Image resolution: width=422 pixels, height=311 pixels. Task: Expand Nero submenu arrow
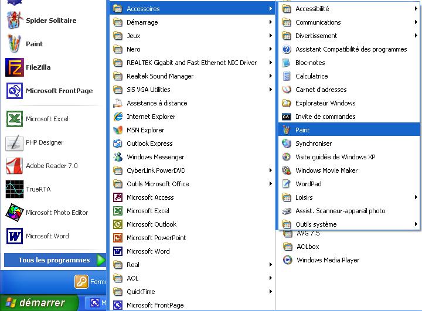[x=270, y=49]
